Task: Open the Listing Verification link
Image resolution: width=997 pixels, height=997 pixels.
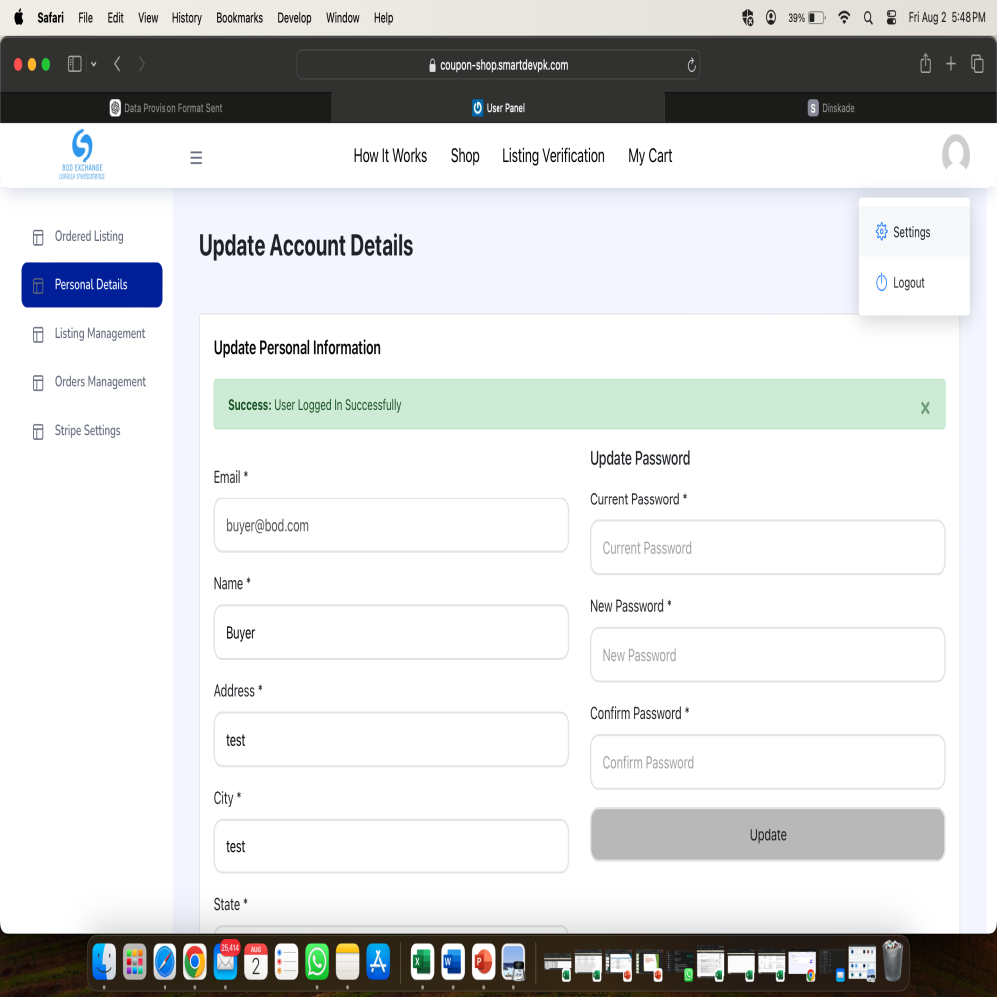Action: (x=553, y=156)
